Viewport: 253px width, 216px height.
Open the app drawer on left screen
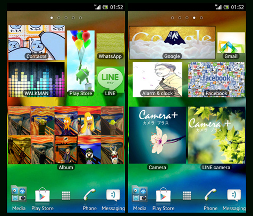(x=66, y=196)
